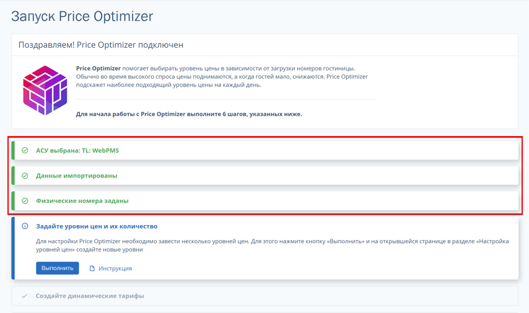Open the Инструкция link

click(x=115, y=268)
